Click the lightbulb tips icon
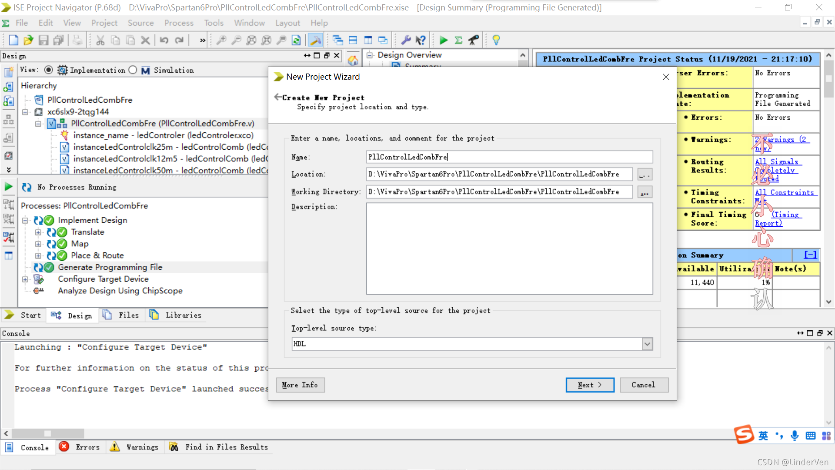 coord(496,40)
